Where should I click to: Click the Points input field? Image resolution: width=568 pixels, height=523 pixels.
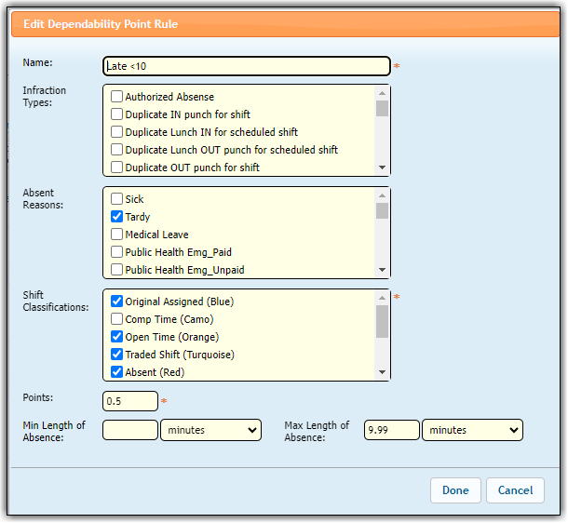click(130, 401)
